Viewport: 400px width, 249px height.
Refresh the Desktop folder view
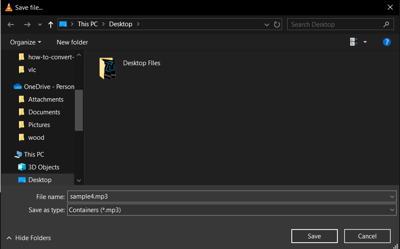(277, 24)
